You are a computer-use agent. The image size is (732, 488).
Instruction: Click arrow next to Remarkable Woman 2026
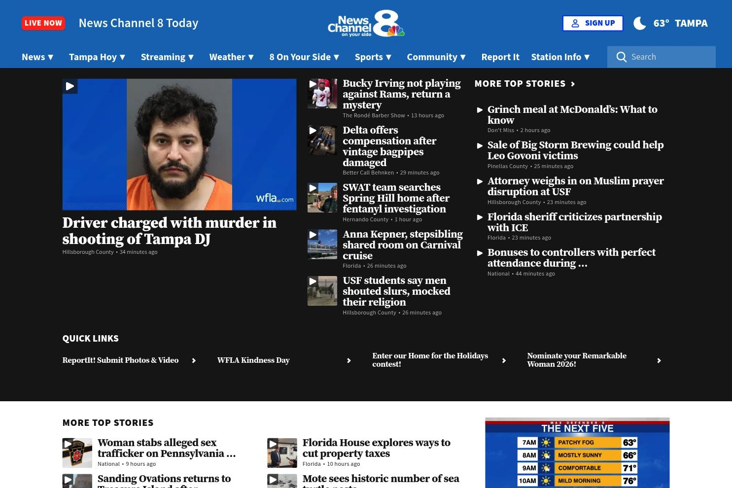pyautogui.click(x=659, y=361)
